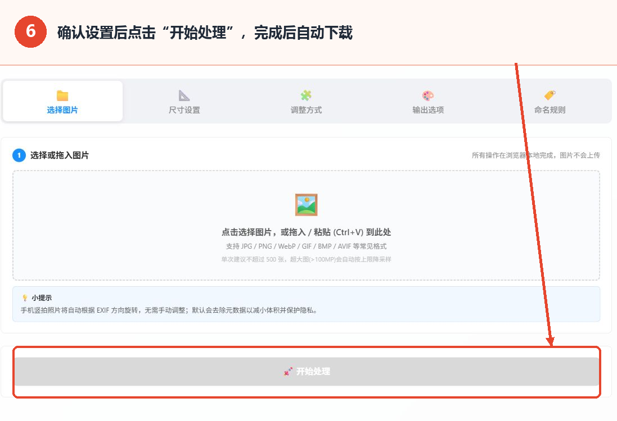This screenshot has width=617, height=421.
Task: Click the ruler triangle icon
Action: pos(184,95)
